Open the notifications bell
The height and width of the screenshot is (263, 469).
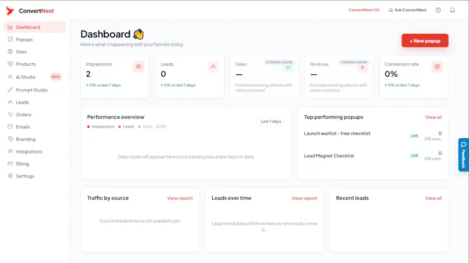453,10
